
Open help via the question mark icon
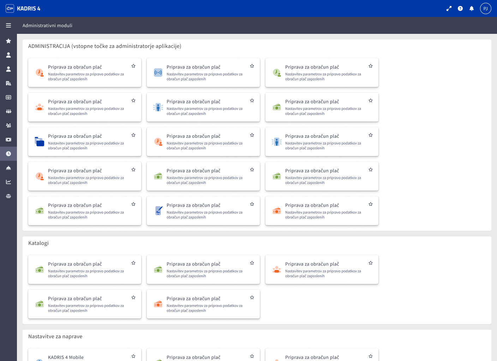coord(460,8)
